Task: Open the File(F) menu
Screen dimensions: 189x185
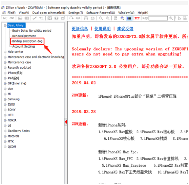Action: (x=11, y=13)
